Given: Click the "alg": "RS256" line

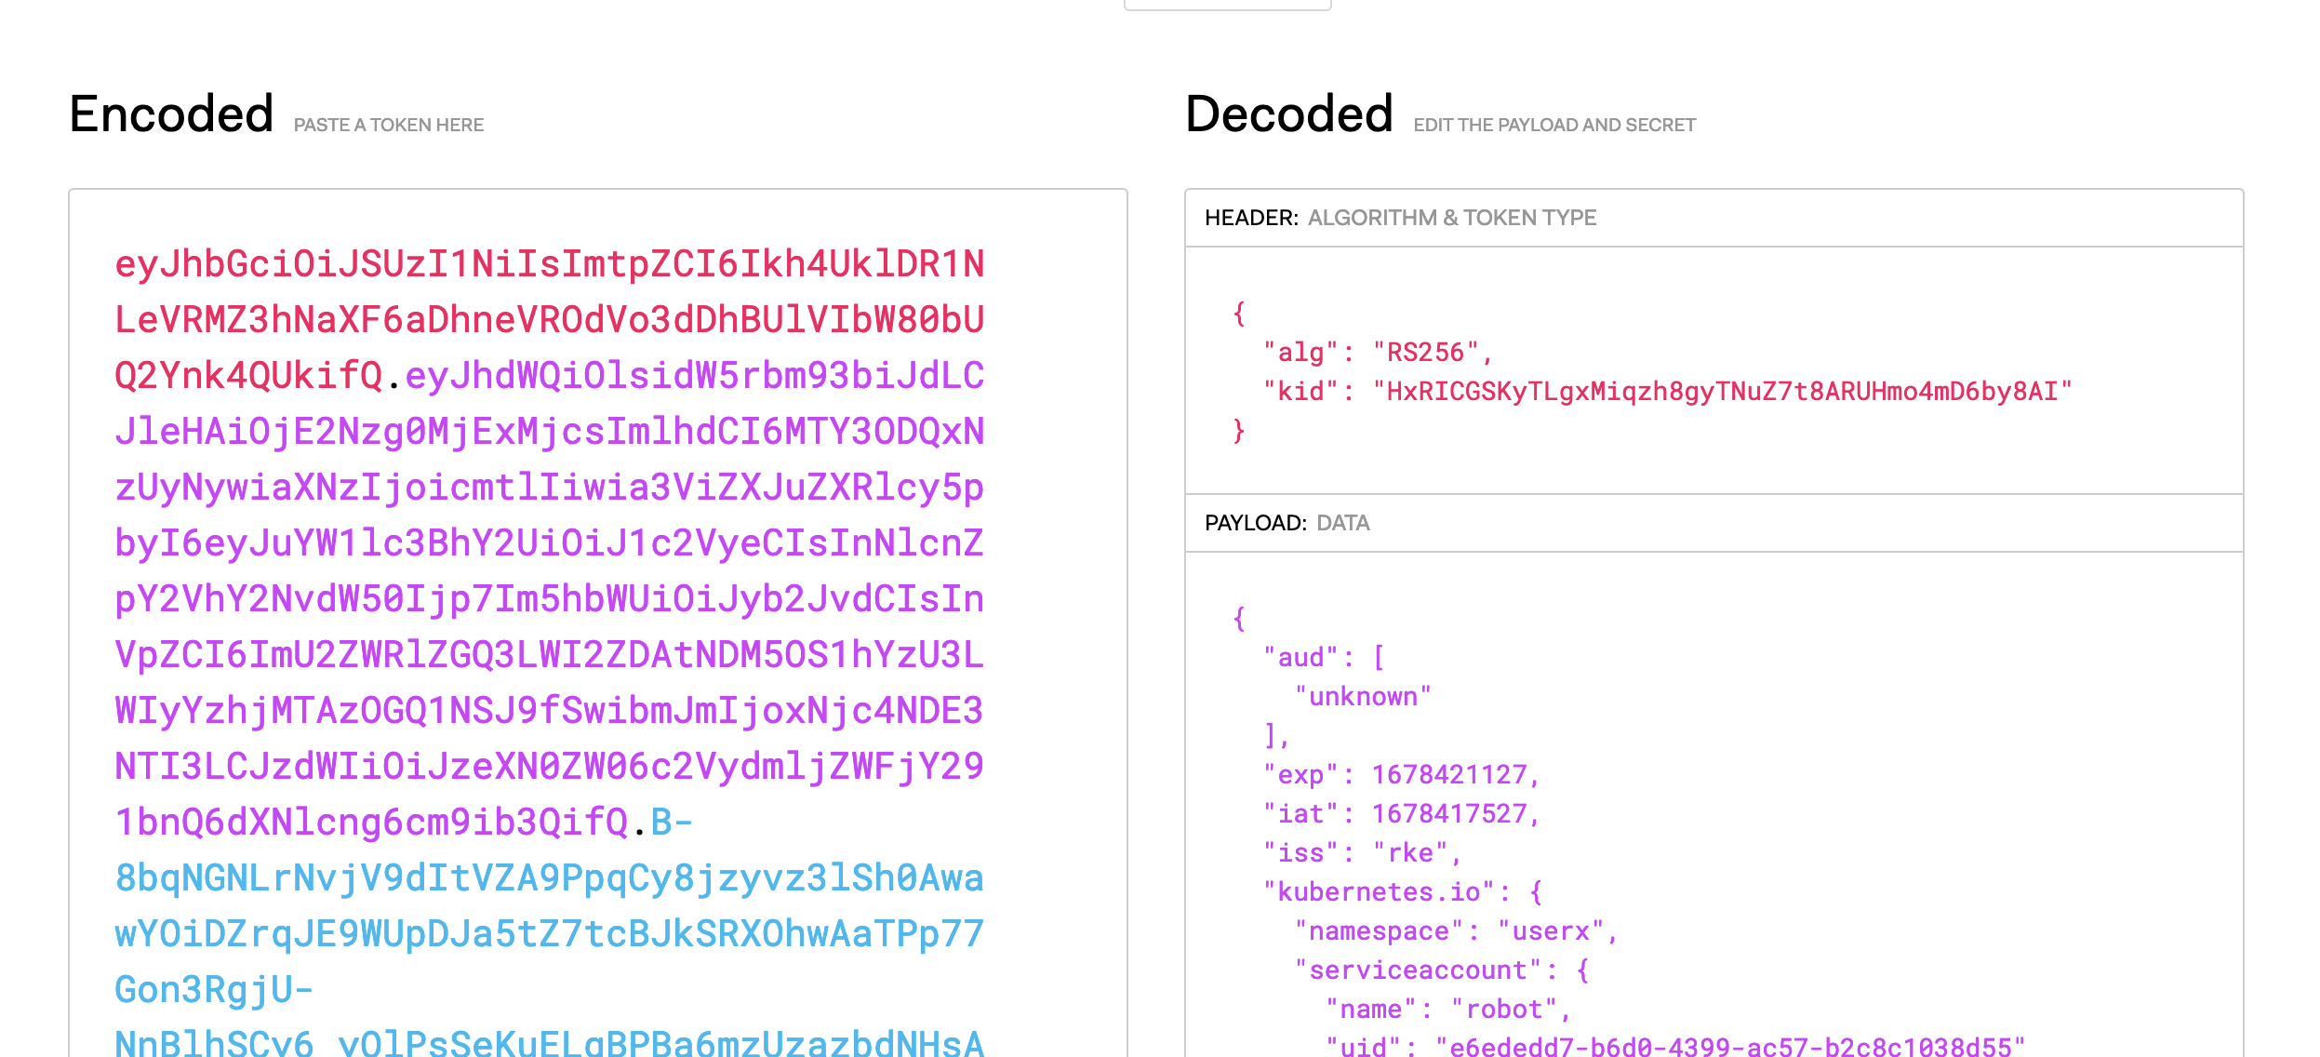Looking at the screenshot, I should (1378, 353).
